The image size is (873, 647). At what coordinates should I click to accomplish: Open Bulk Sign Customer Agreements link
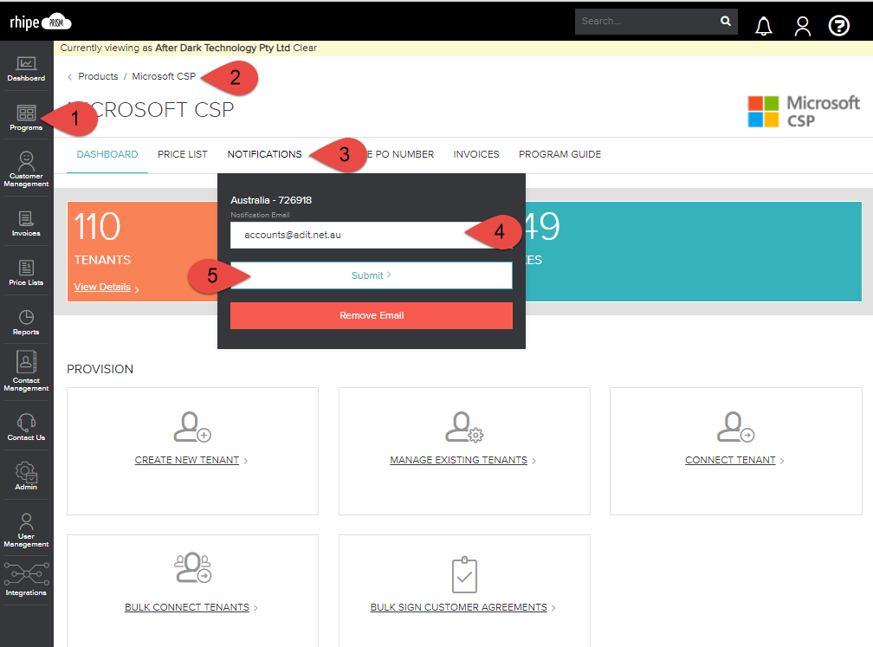458,607
